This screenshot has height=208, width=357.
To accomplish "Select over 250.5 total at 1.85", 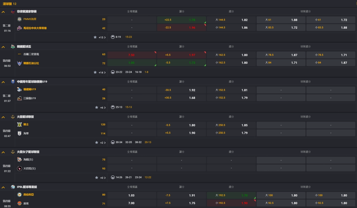I will pos(231,125).
